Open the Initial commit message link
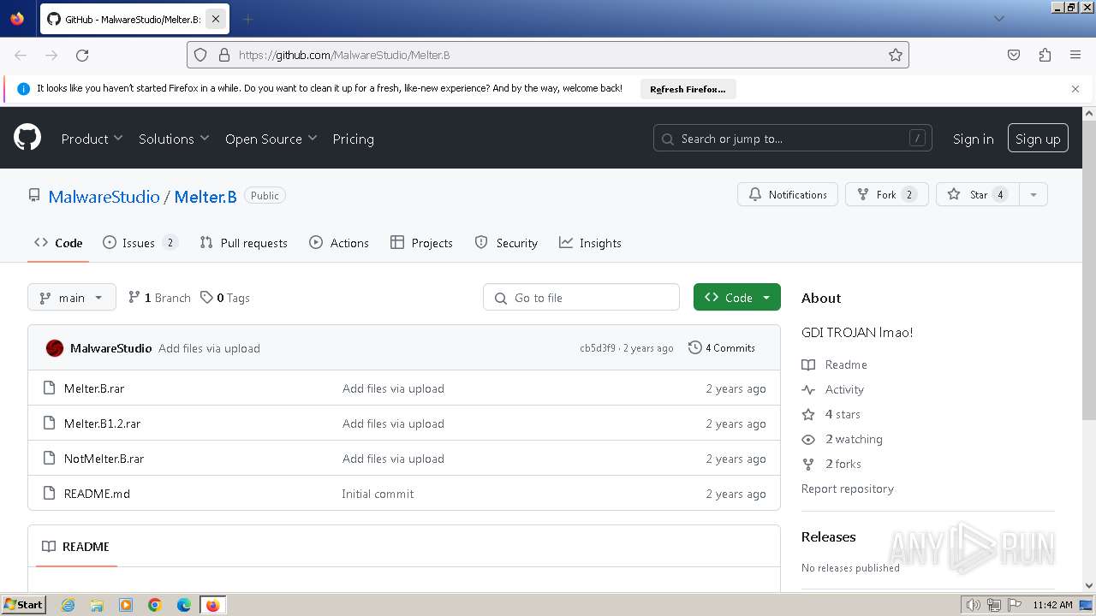This screenshot has height=616, width=1096. 378,494
